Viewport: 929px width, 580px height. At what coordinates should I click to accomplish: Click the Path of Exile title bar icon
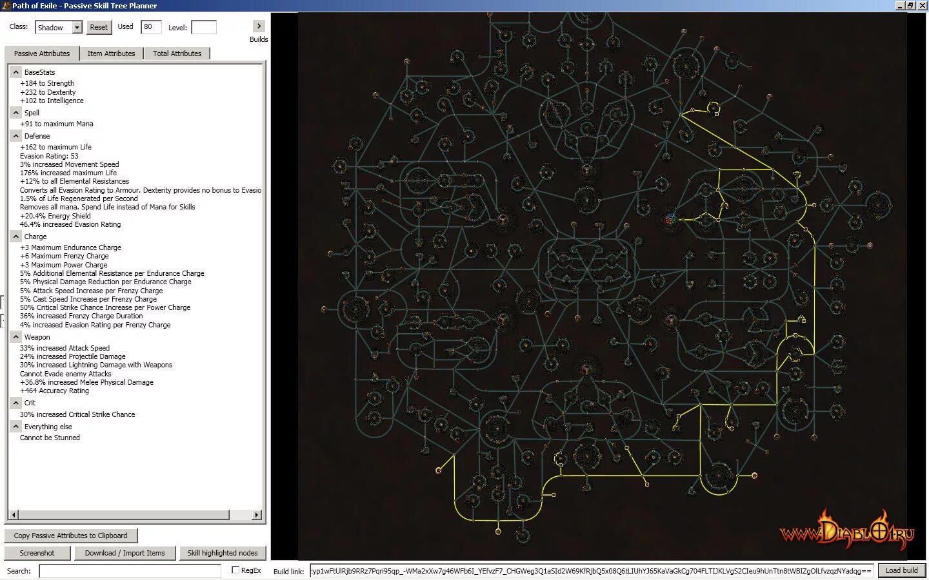(6, 5)
